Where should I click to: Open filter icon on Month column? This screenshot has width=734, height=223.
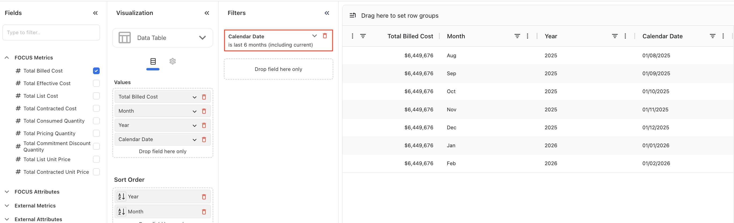(x=517, y=36)
